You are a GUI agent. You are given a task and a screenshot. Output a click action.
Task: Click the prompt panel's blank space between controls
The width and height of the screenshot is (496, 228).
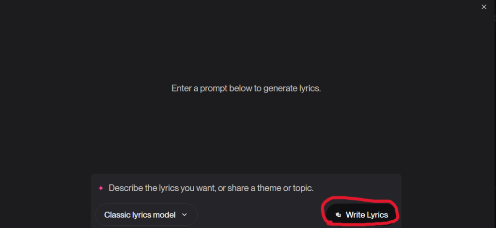point(259,214)
